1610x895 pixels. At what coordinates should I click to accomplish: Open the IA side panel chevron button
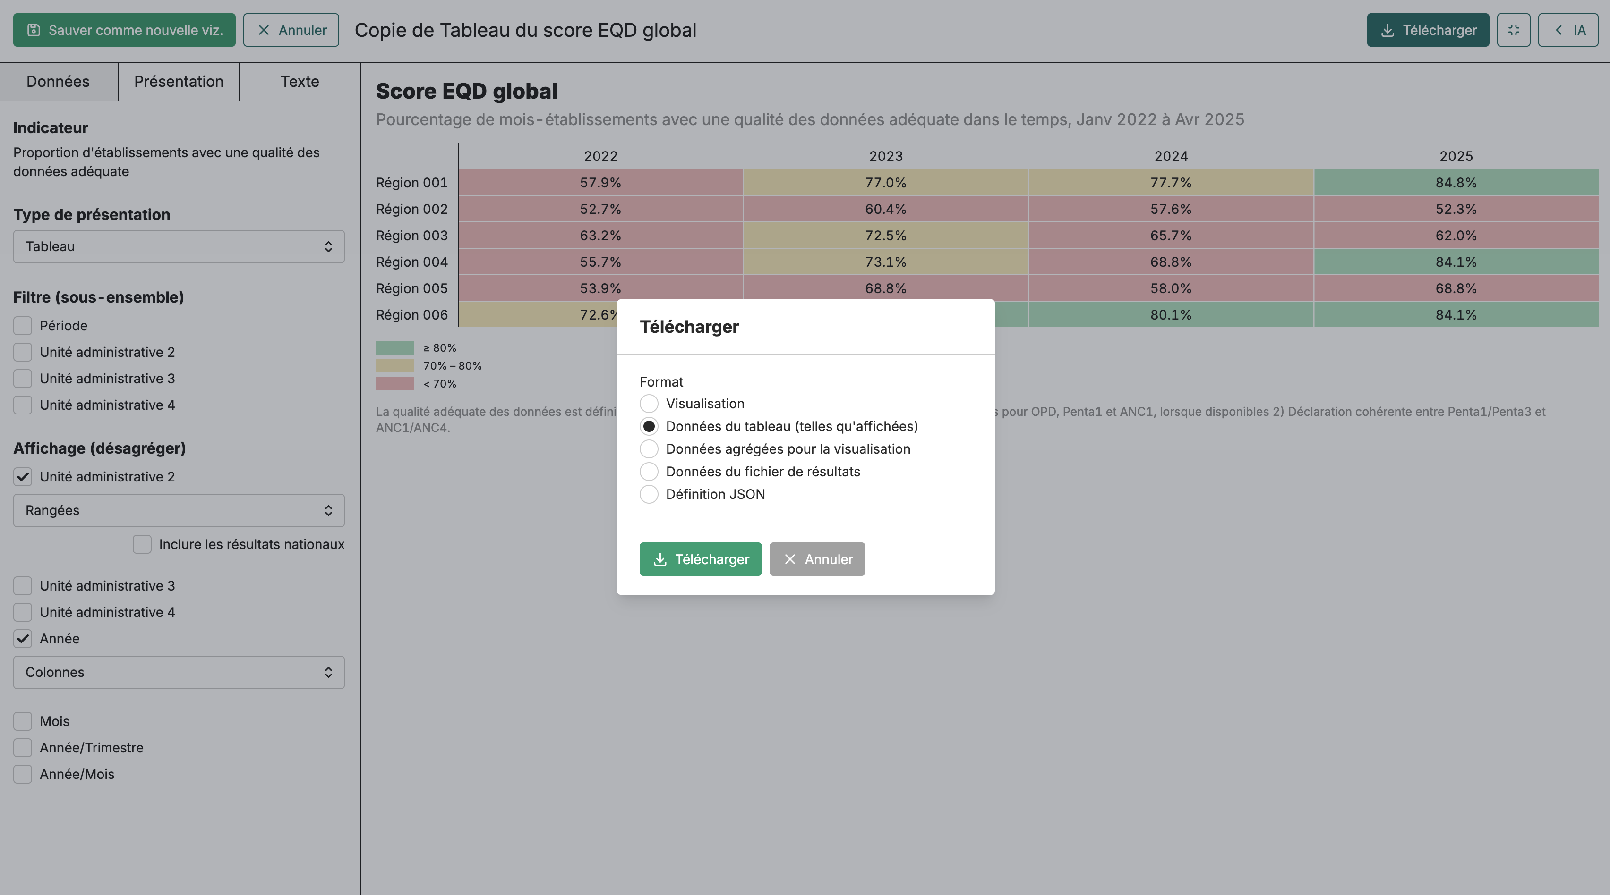[1567, 30]
